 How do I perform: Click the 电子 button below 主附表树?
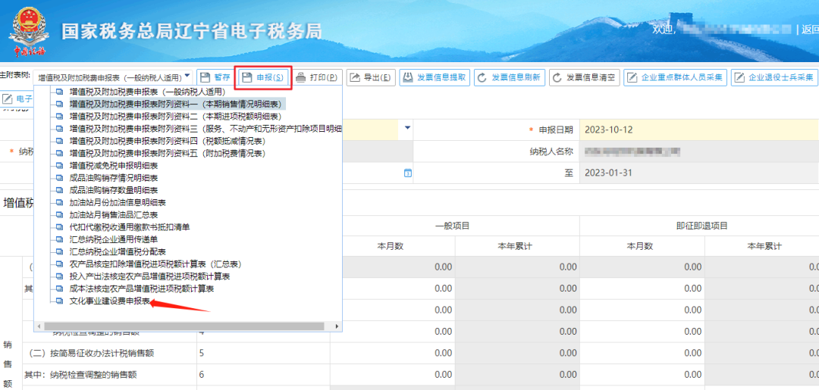click(17, 98)
